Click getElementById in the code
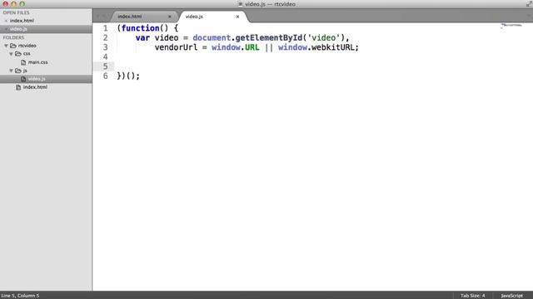Image resolution: width=533 pixels, height=299 pixels. coord(268,38)
